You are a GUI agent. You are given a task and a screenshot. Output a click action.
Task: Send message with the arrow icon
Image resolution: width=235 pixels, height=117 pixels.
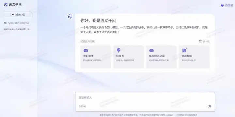click(209, 106)
